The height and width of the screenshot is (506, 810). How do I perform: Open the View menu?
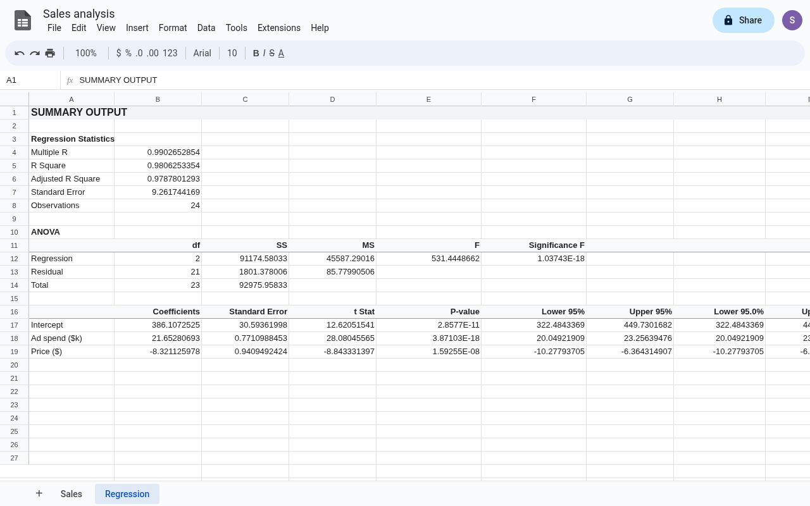[106, 28]
